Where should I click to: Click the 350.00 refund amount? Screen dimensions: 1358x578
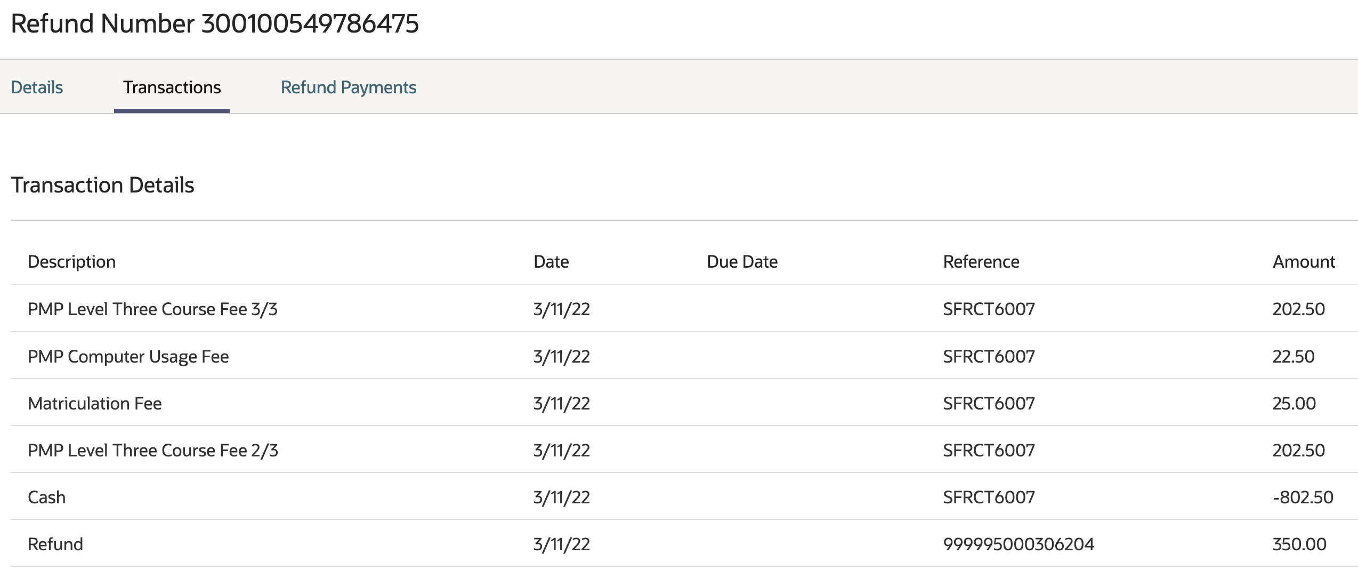1299,544
